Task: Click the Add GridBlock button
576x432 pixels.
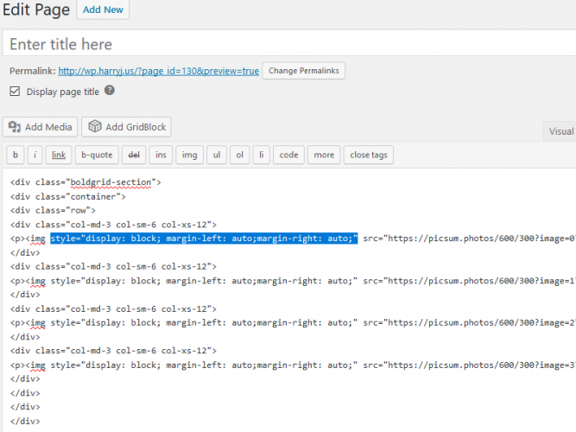Action: tap(126, 127)
